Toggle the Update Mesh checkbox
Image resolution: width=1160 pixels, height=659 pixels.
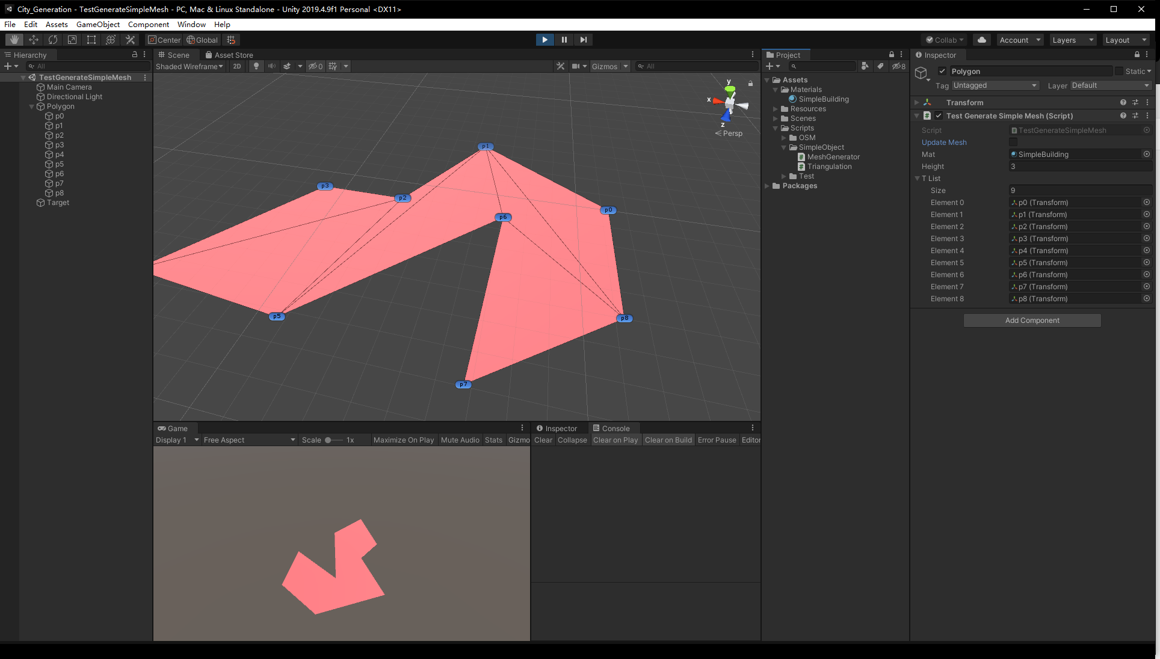point(1013,143)
